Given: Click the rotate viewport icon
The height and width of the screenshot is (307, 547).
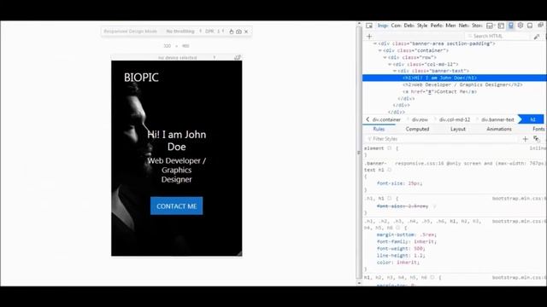Looking at the screenshot, I should pyautogui.click(x=238, y=57).
